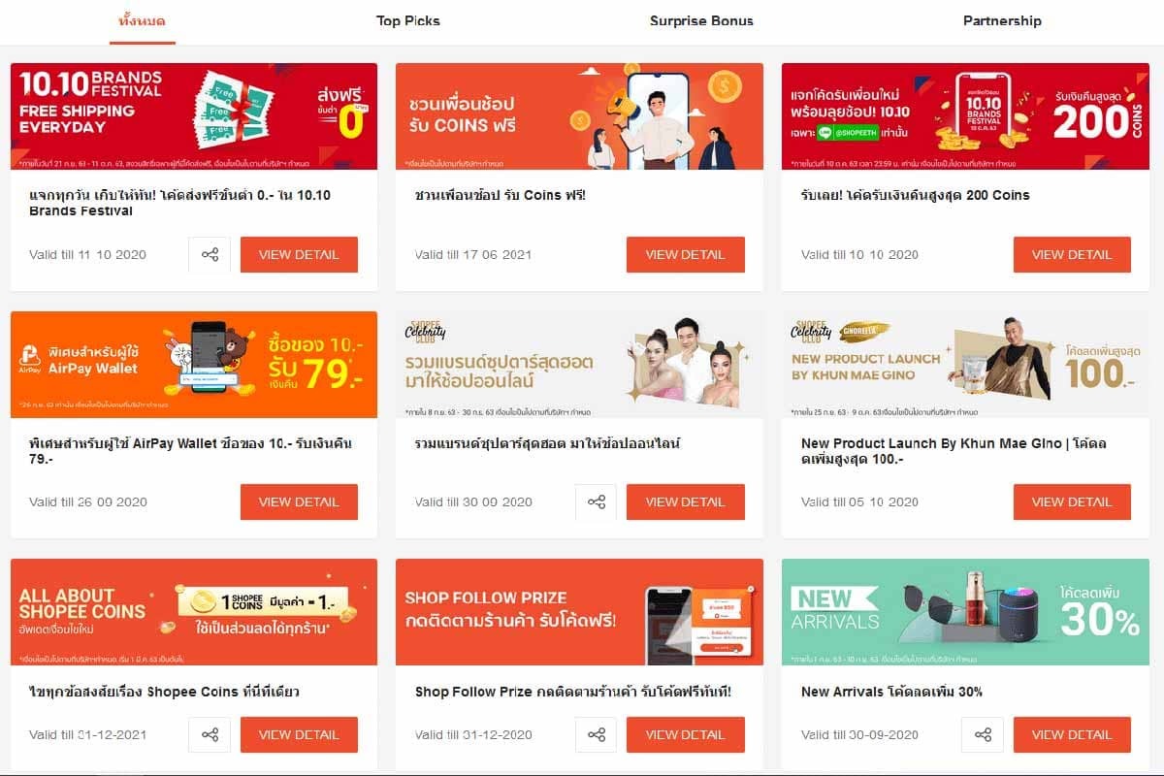Screen dimensions: 1164x776
Task: Click the AirPay Wallet orange banner image
Action: click(x=194, y=365)
